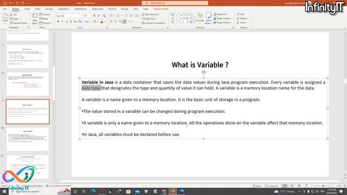347x195 pixels.
Task: Select slide 8 thumbnail in the panel
Action: tap(28, 84)
